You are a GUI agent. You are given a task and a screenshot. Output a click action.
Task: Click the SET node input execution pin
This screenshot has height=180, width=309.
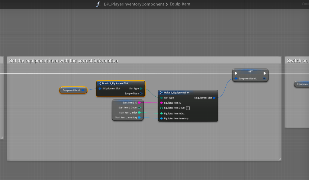[x=236, y=73]
